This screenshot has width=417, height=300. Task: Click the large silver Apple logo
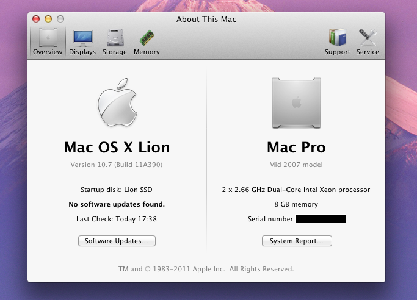[x=117, y=102]
